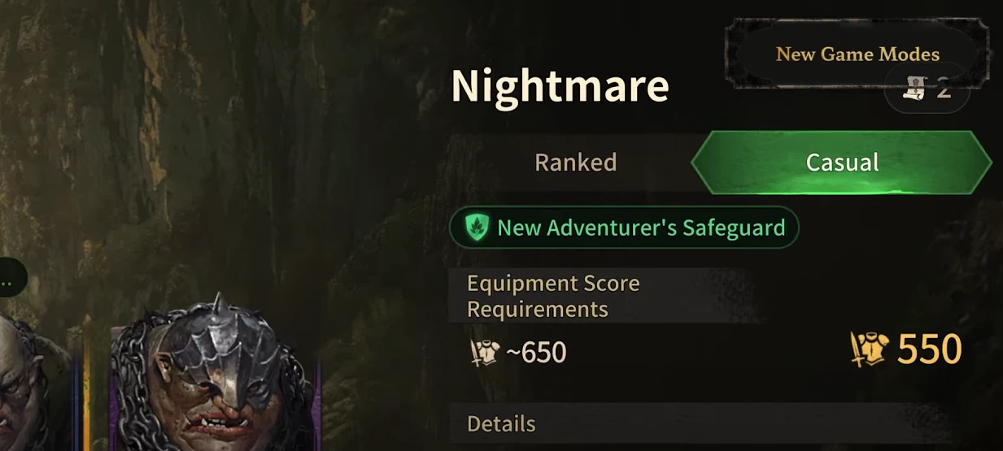
Task: Open the New Game Modes banner
Action: pyautogui.click(x=857, y=54)
